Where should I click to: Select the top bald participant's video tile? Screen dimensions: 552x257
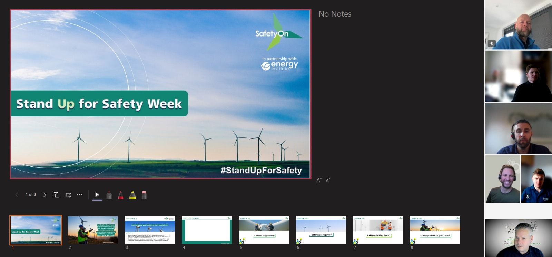[519, 24]
